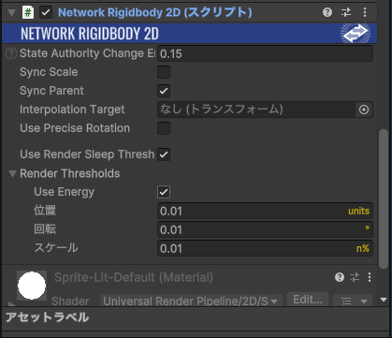Click the State Authority Change label
Viewport: 392px width, 338px height.
point(87,53)
